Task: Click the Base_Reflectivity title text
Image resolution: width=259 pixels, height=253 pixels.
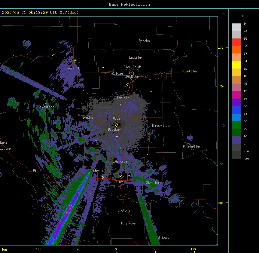Action: 129,5
